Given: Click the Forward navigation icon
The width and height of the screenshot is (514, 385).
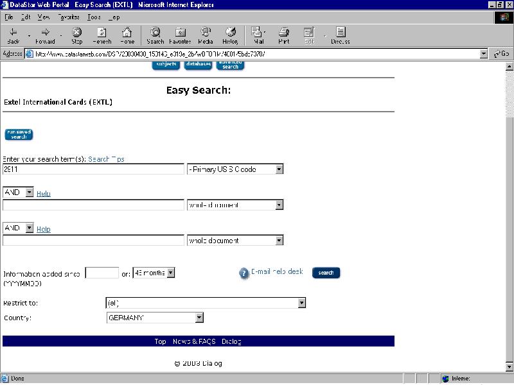Looking at the screenshot, I should [x=45, y=35].
